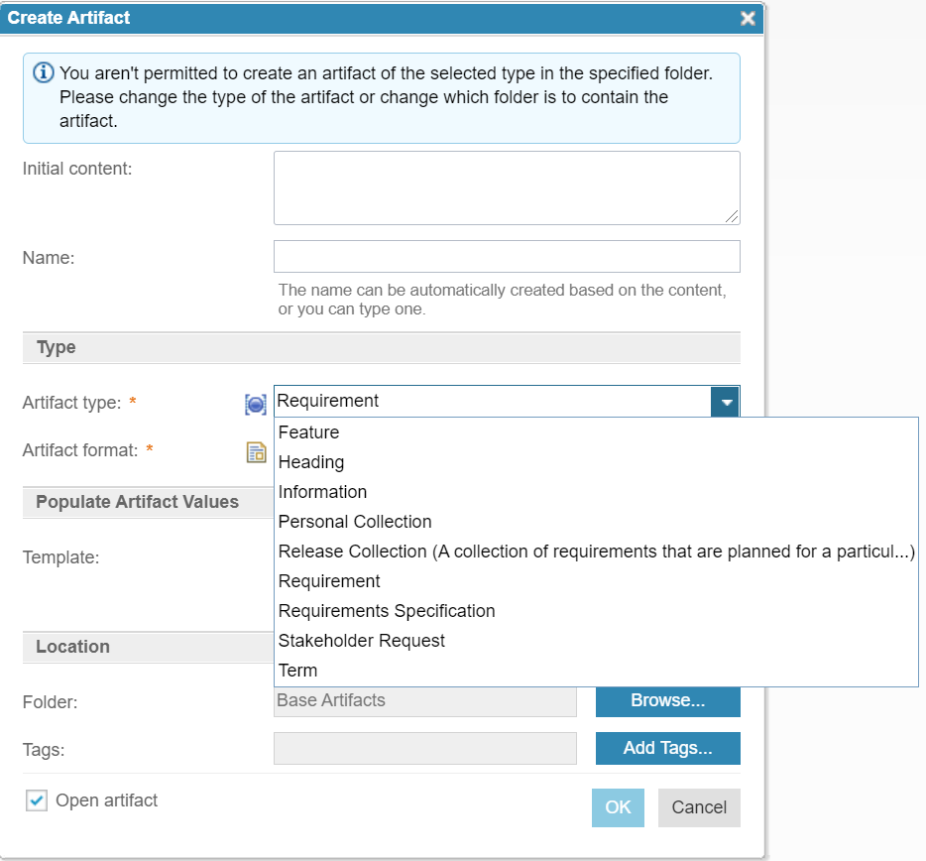926x861 pixels.
Task: Click the Add Tags... button
Action: pyautogui.click(x=667, y=748)
